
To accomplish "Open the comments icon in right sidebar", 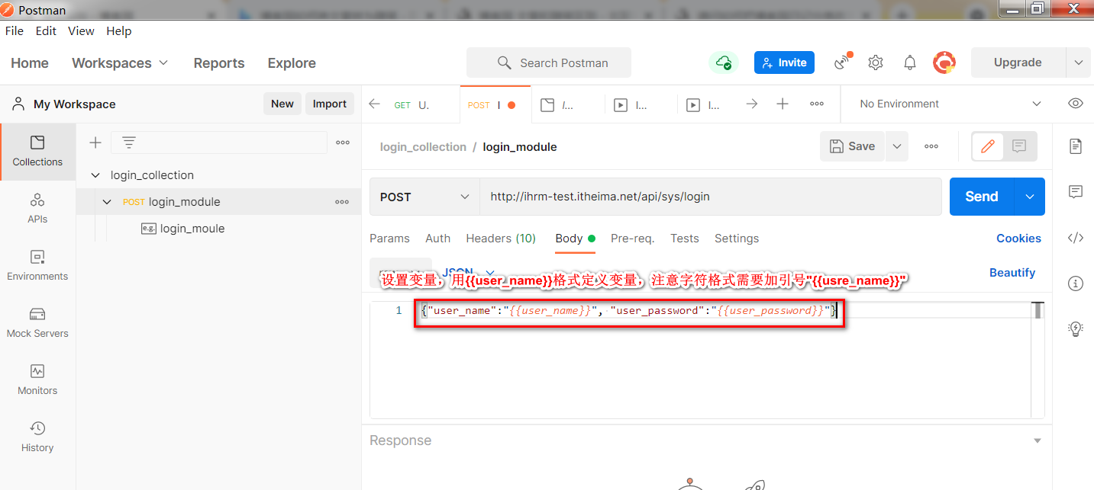I will [1076, 192].
